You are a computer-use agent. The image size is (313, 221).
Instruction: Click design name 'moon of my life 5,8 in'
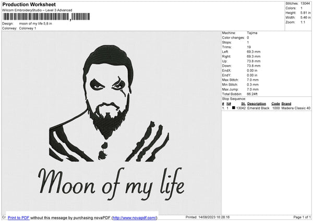tap(35, 23)
